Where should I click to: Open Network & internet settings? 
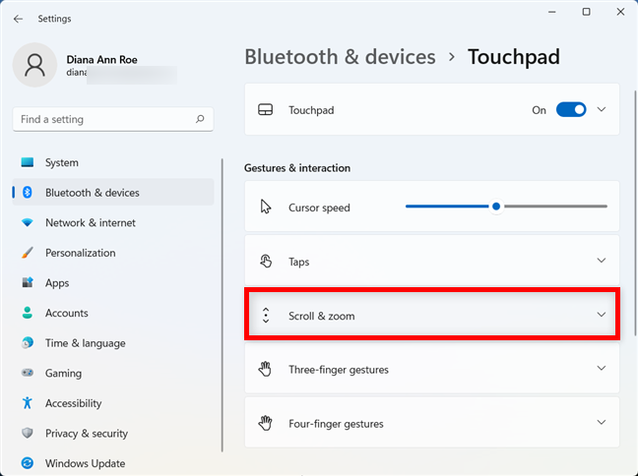pyautogui.click(x=113, y=223)
